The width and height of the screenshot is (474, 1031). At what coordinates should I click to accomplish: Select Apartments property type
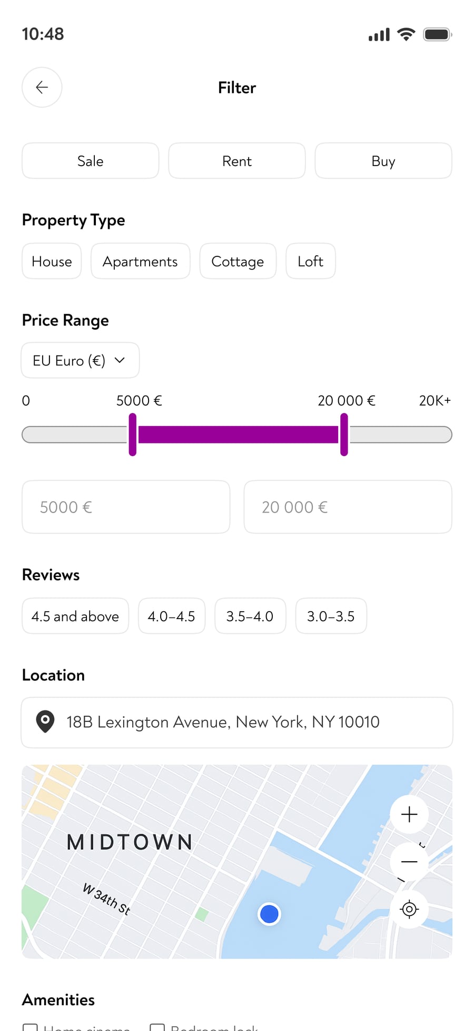pos(141,261)
